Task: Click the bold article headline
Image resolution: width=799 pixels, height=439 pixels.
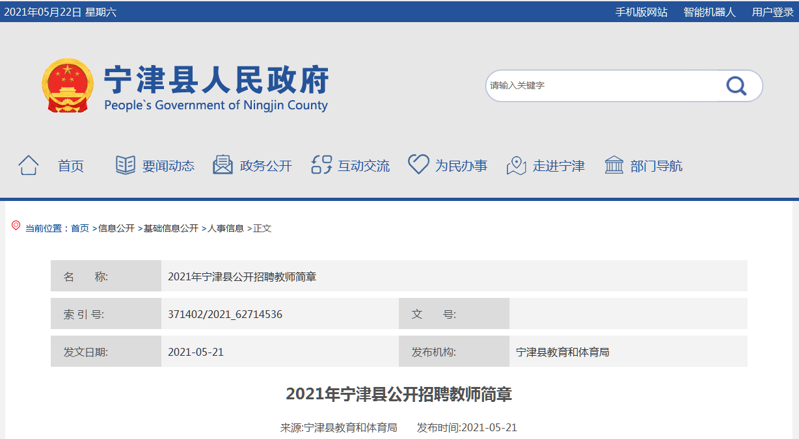Action: pos(399,393)
